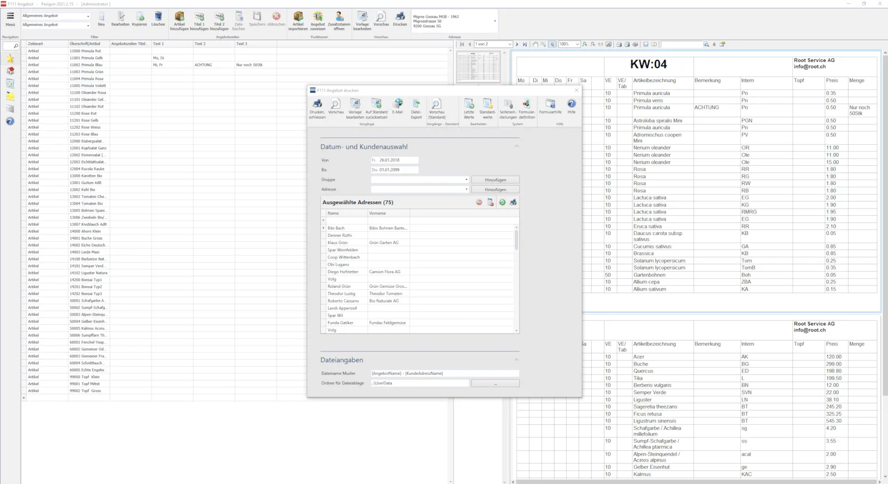Click Auf Standard zurücksetzen icon
This screenshot has width=888, height=484.
pyautogui.click(x=376, y=108)
